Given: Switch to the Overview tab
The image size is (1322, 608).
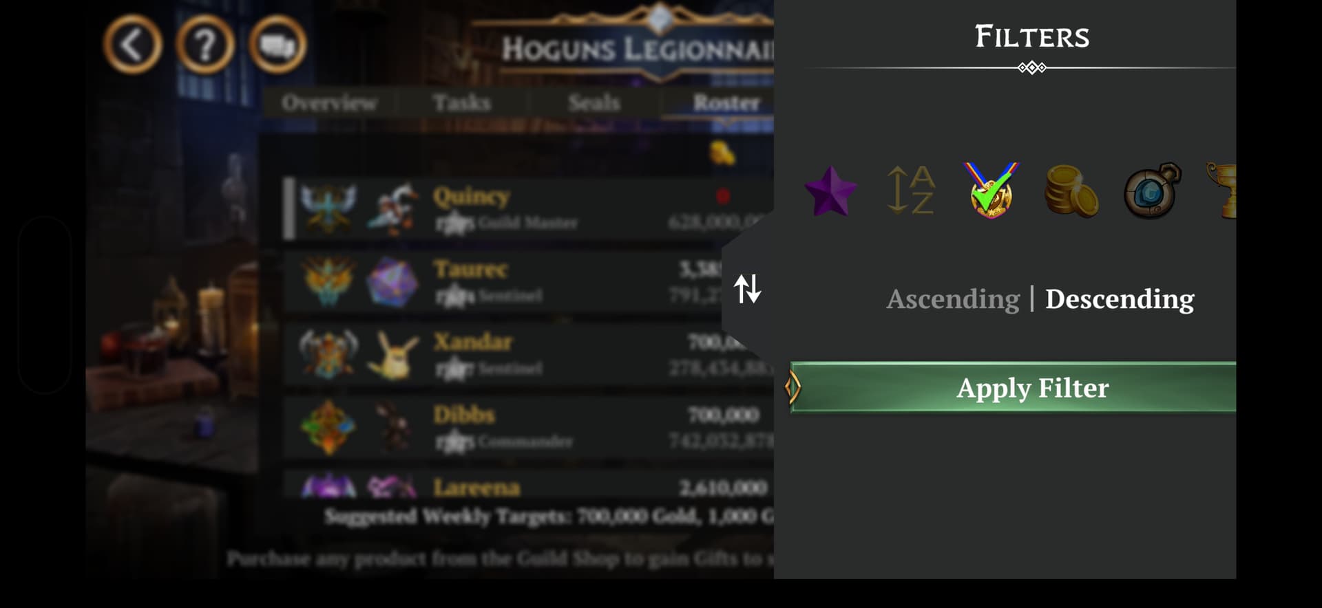Looking at the screenshot, I should point(329,103).
